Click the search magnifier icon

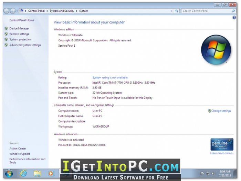click(x=233, y=11)
